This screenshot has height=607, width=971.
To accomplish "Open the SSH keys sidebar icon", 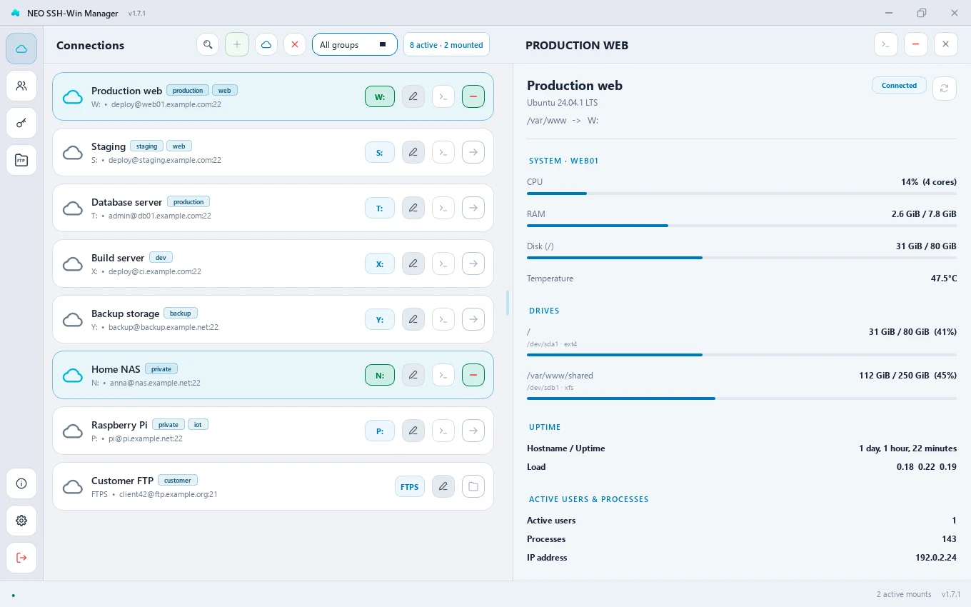I will coord(21,123).
